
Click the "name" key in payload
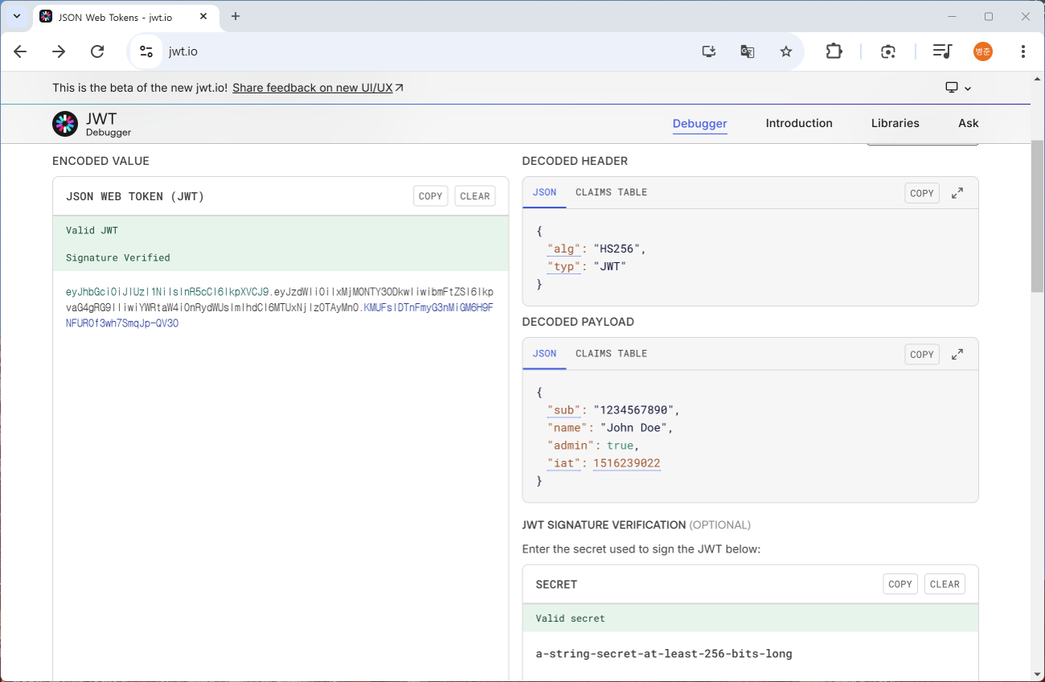point(568,428)
